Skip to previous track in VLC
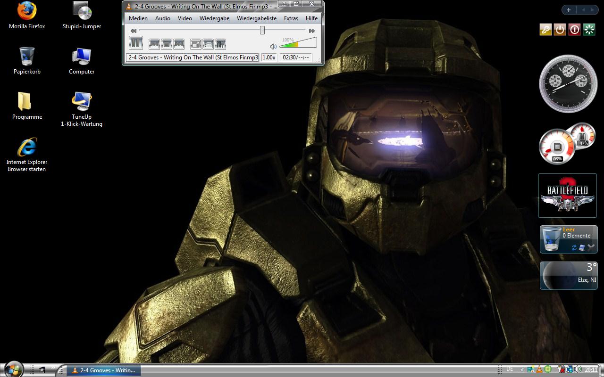604x377 pixels. pos(154,44)
